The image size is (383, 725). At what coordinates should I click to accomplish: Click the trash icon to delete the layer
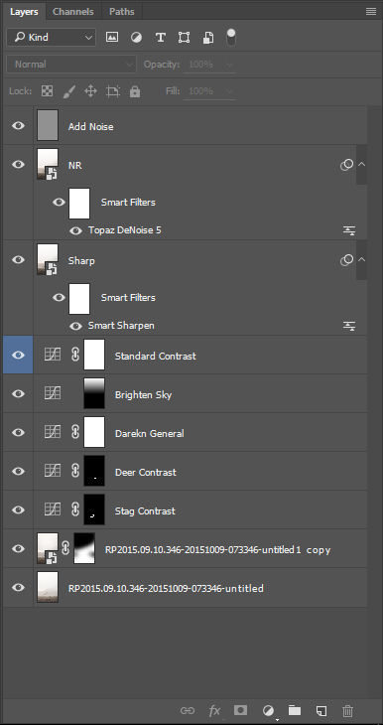point(347,710)
